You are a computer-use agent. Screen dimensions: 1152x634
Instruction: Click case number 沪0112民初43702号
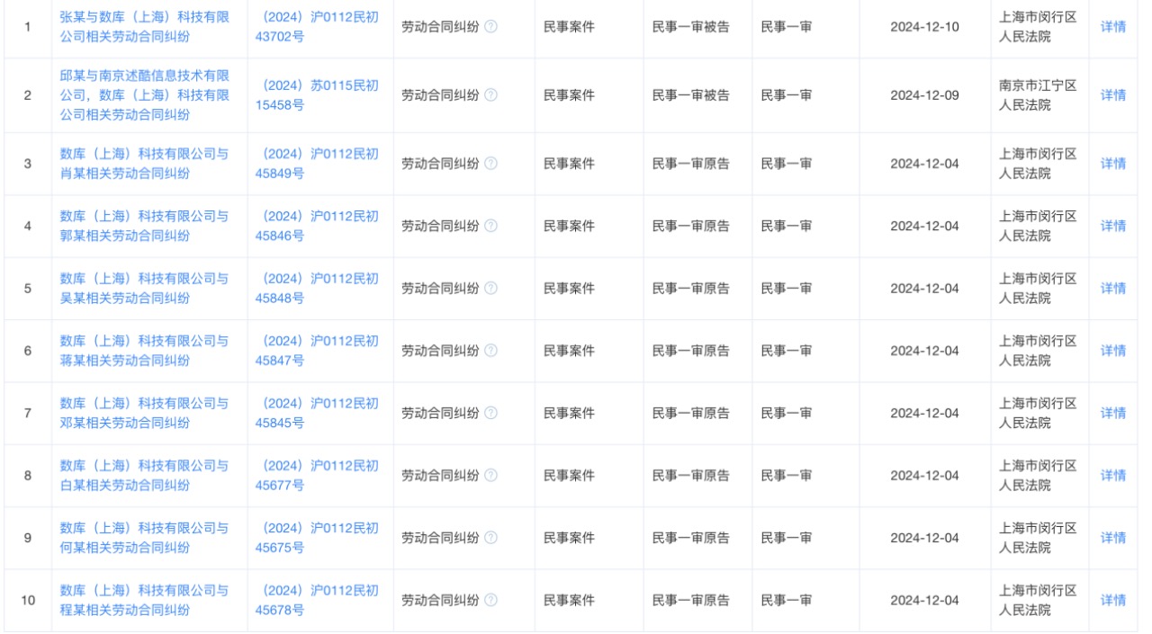[317, 27]
